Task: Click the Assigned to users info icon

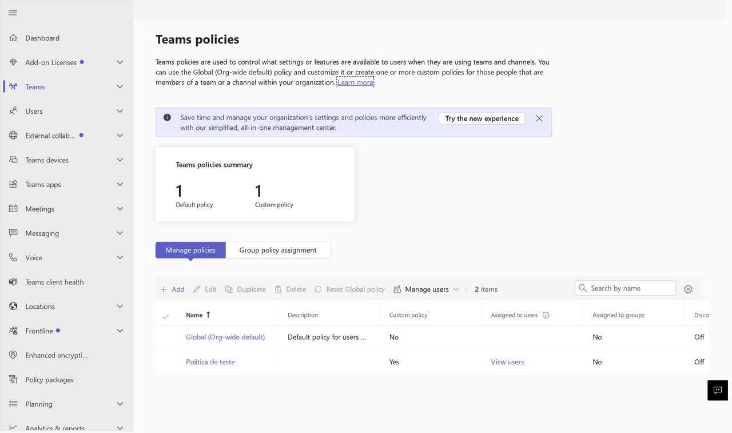Action: click(x=546, y=315)
